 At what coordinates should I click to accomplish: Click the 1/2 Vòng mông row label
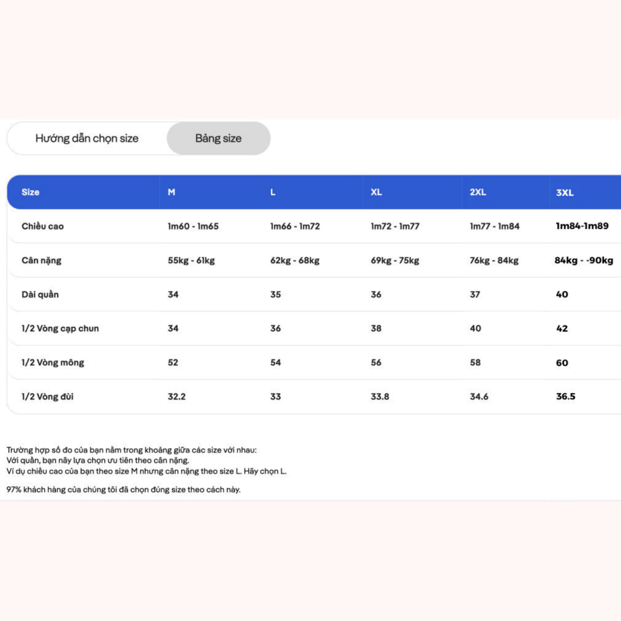click(x=53, y=363)
